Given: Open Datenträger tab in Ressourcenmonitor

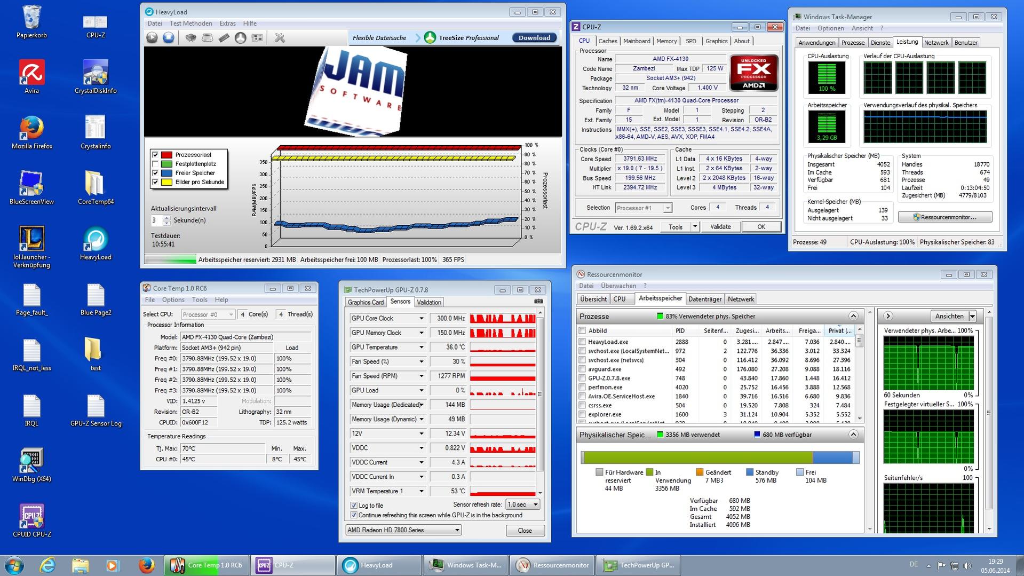Looking at the screenshot, I should (705, 299).
